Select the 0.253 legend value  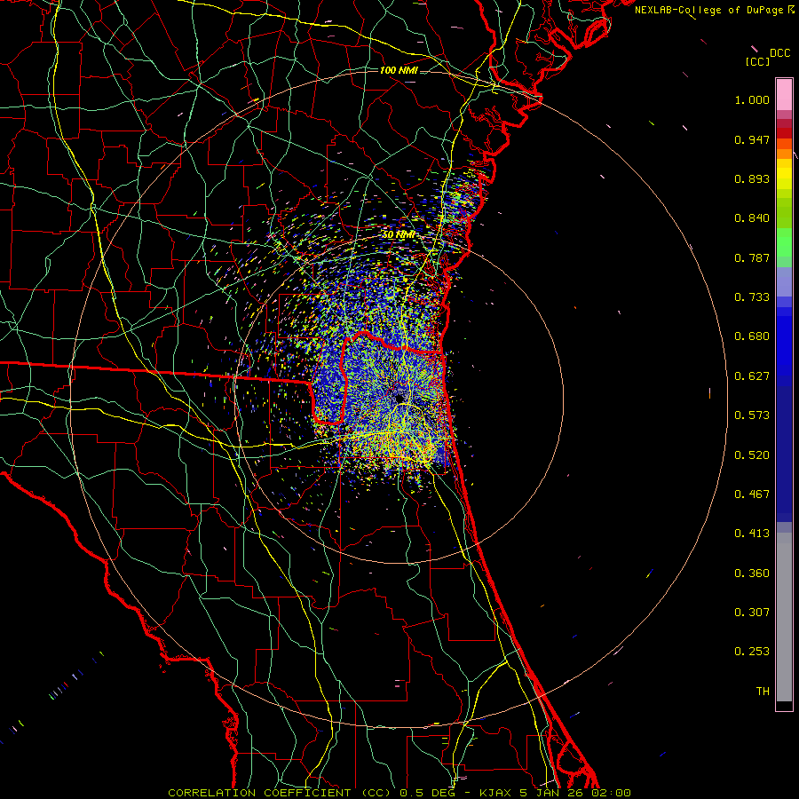click(752, 652)
